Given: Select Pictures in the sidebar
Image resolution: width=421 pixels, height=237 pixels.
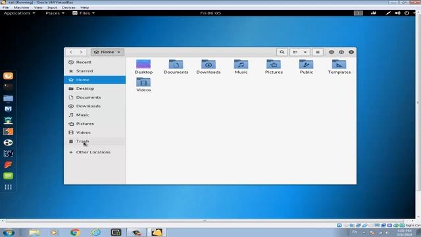Looking at the screenshot, I should tap(95, 124).
